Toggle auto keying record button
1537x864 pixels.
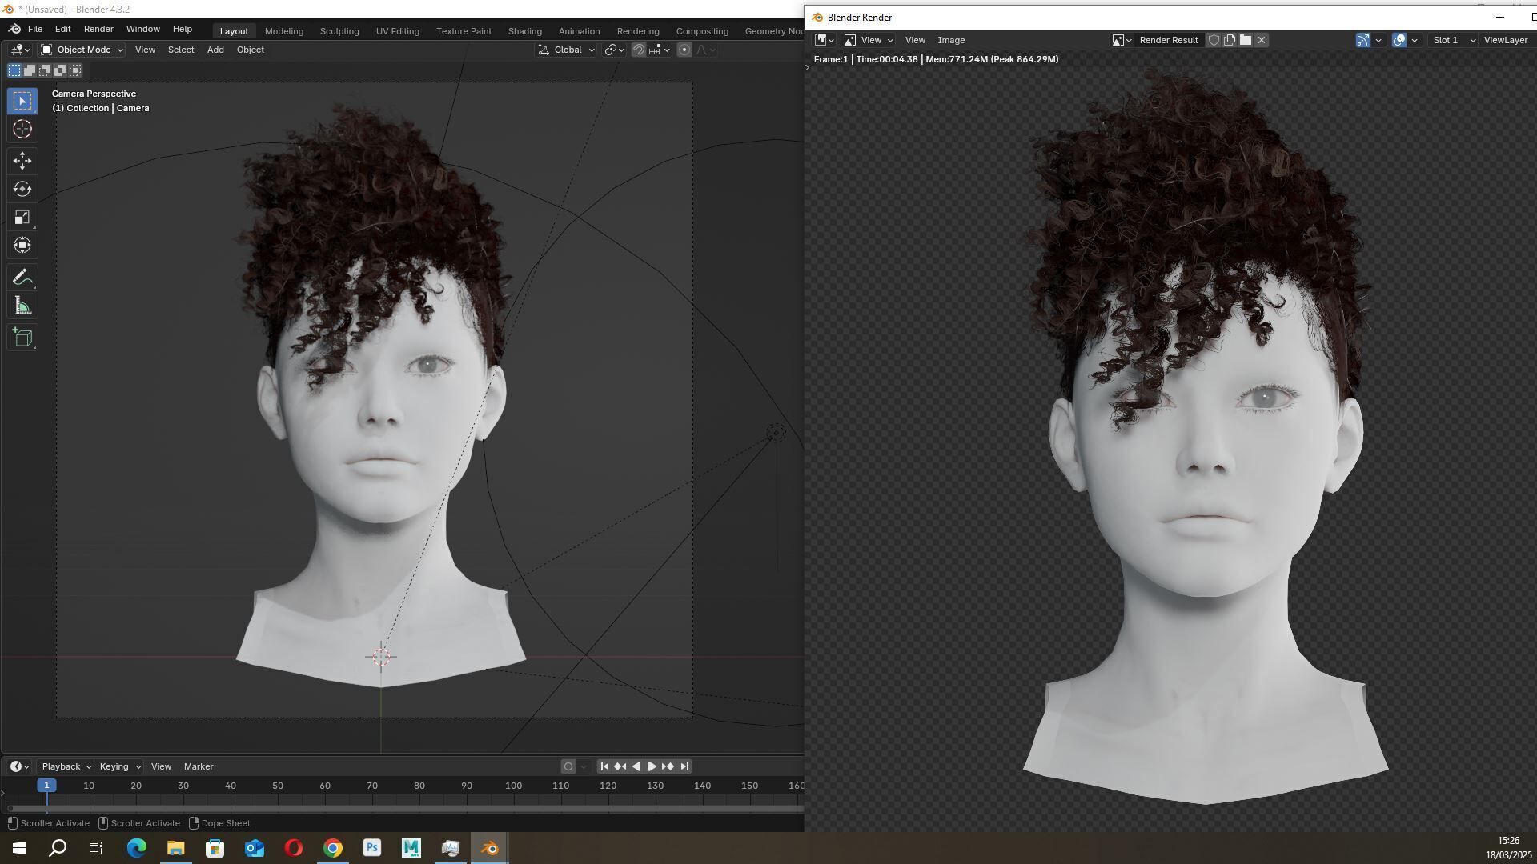pyautogui.click(x=568, y=766)
